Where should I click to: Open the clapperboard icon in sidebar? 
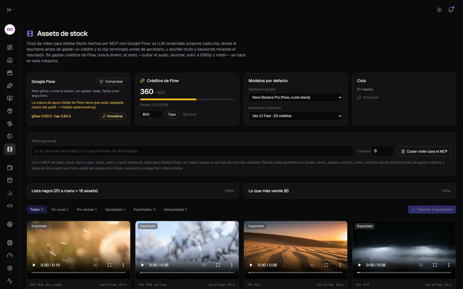pyautogui.click(x=10, y=73)
